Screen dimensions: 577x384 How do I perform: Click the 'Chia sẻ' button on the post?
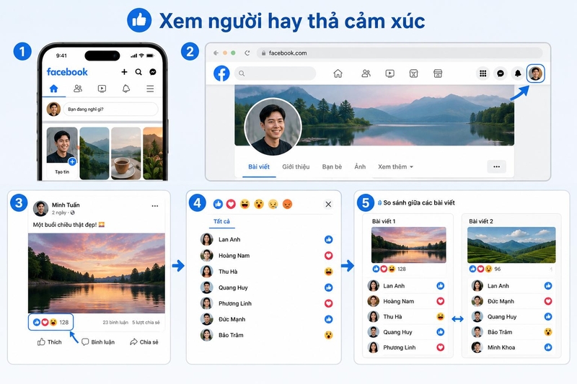(144, 342)
